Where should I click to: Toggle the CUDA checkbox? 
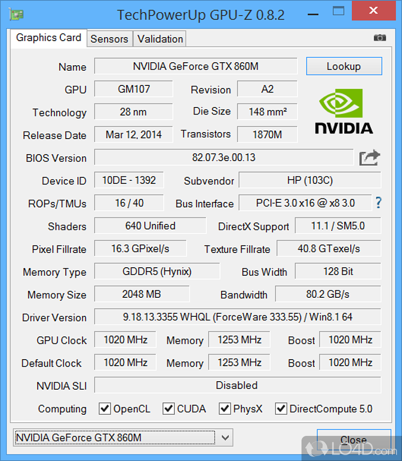click(169, 409)
